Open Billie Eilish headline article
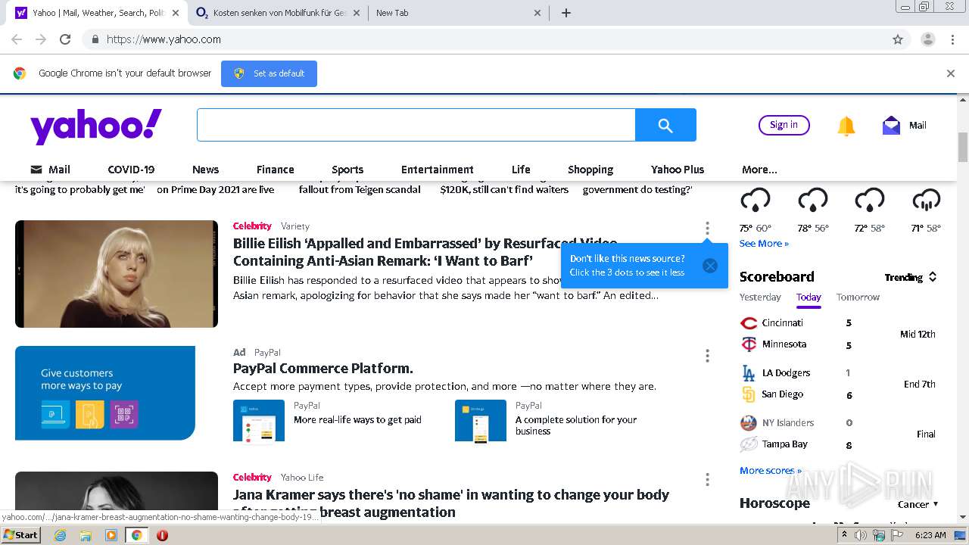This screenshot has width=969, height=545. point(425,252)
